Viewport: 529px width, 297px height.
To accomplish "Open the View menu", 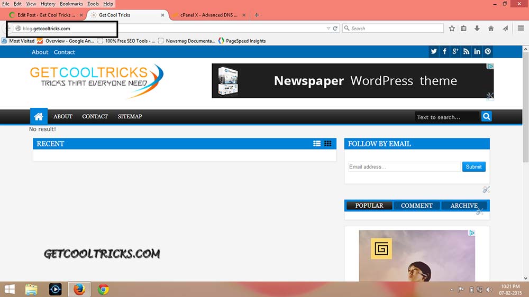I will (x=31, y=4).
